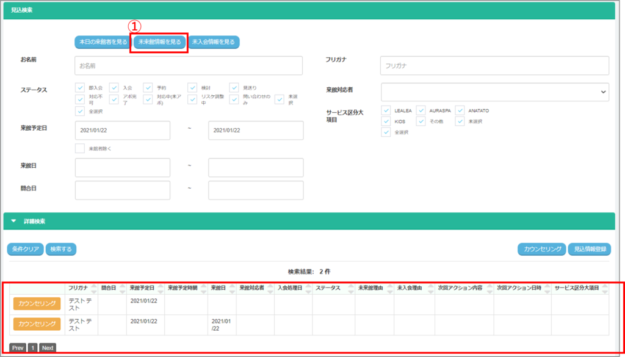Uncheck the 即入会 status checkbox

pyautogui.click(x=80, y=88)
